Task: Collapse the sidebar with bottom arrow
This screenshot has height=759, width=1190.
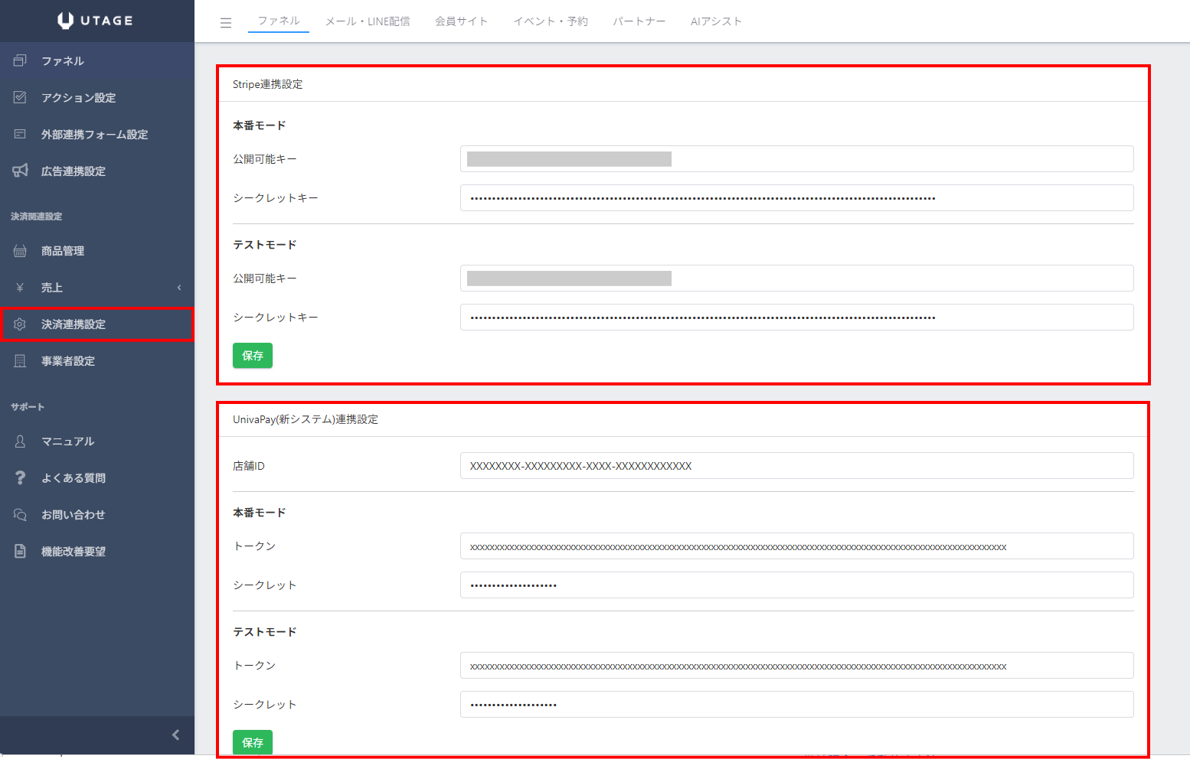Action: click(x=175, y=735)
